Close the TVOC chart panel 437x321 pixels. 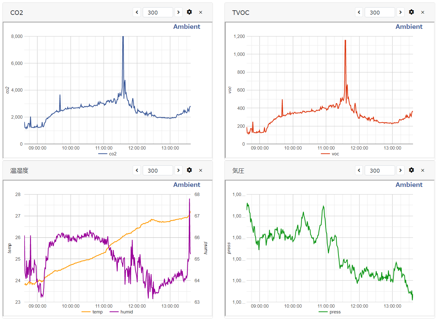pyautogui.click(x=422, y=12)
